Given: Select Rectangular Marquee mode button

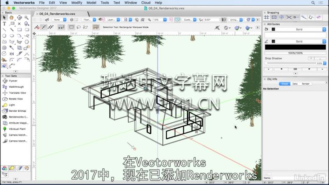Looking at the screenshot, I should [x=72, y=27].
